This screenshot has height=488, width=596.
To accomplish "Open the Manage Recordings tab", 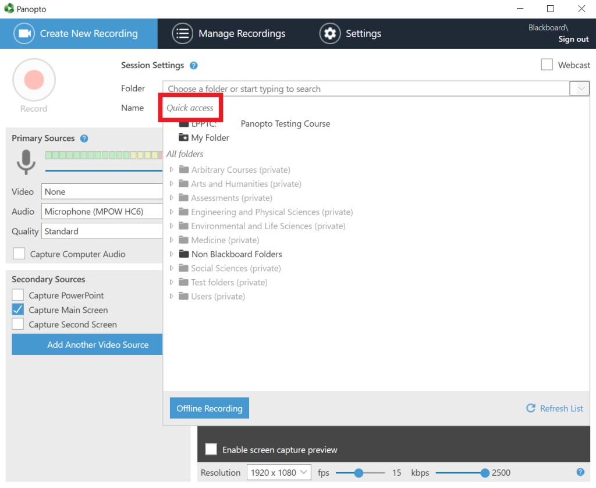I will point(229,33).
